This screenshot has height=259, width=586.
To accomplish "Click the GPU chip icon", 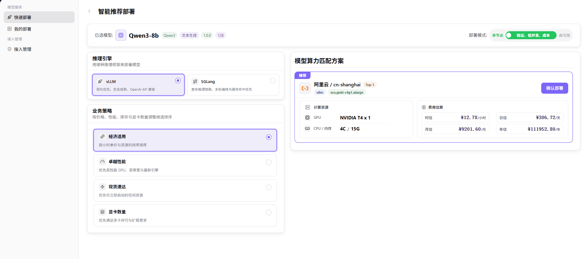I will click(x=307, y=118).
